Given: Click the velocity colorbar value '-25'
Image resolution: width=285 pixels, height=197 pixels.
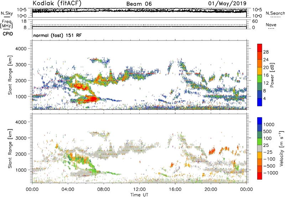Looking at the screenshot, I should [x=268, y=152].
